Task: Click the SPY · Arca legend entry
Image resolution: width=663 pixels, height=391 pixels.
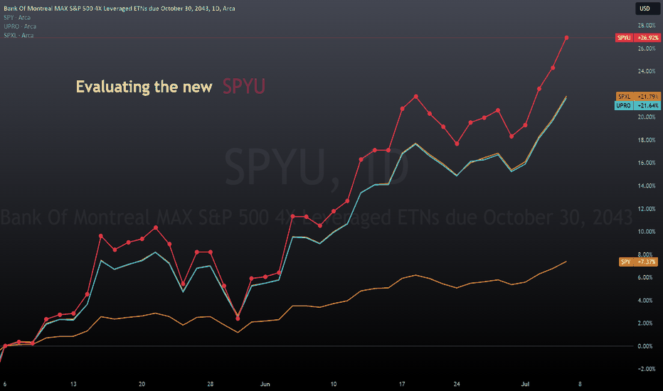Action: coord(17,17)
